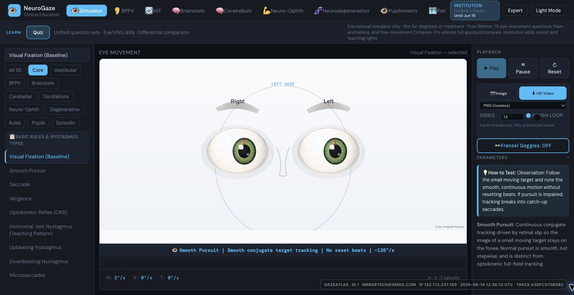Select the All 95 filter chip
This screenshot has width=574, height=295.
(x=15, y=70)
